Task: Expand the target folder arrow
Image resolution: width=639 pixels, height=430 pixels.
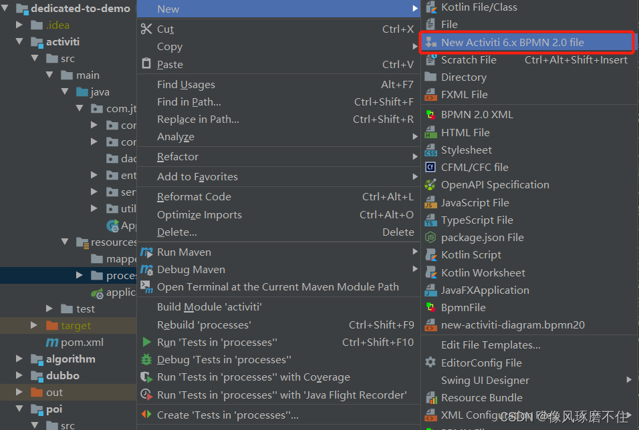Action: (x=34, y=325)
